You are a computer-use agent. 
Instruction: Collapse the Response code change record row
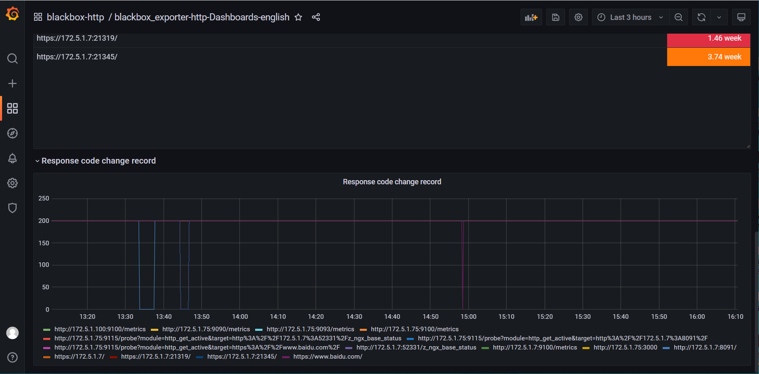pyautogui.click(x=98, y=161)
